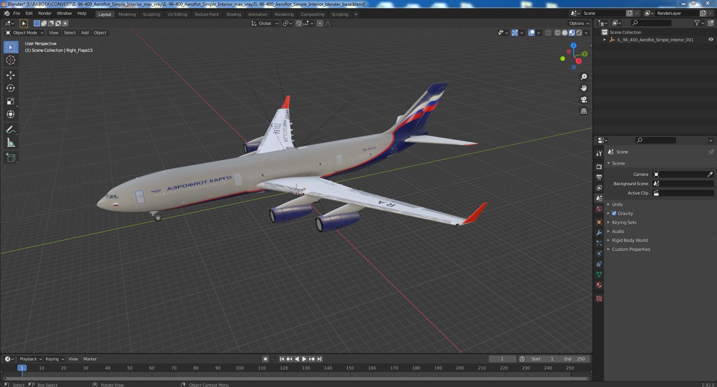Open the Output properties tab
Viewport: 717px width, 387px height.
599,177
